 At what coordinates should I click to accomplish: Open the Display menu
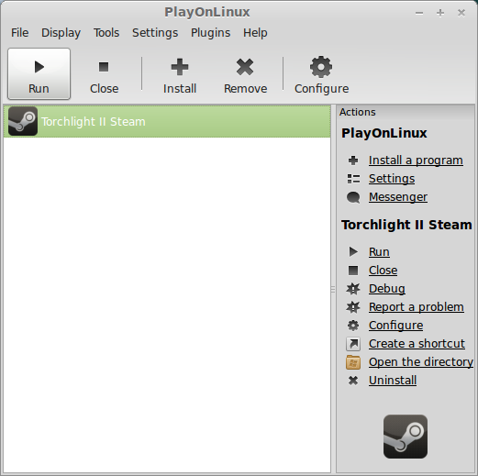(x=61, y=33)
